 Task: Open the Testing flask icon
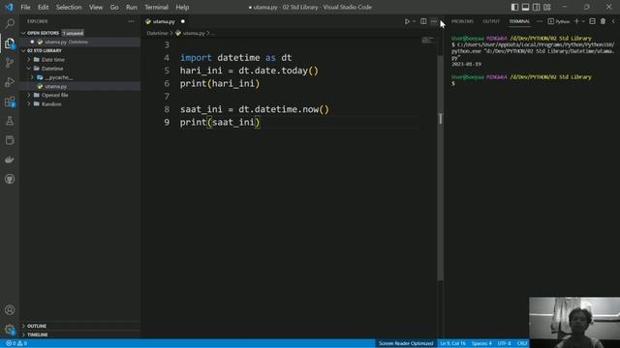point(10,121)
